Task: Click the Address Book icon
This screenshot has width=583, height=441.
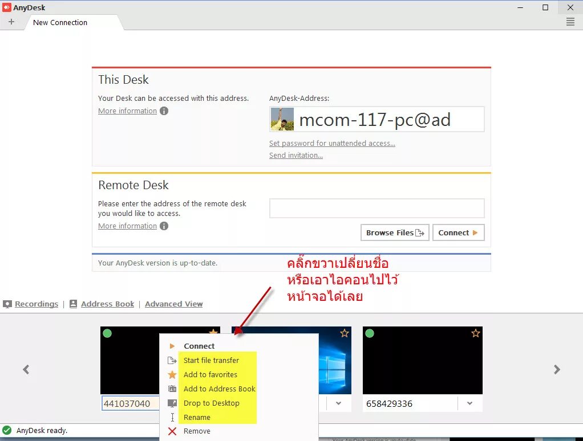Action: pyautogui.click(x=73, y=304)
